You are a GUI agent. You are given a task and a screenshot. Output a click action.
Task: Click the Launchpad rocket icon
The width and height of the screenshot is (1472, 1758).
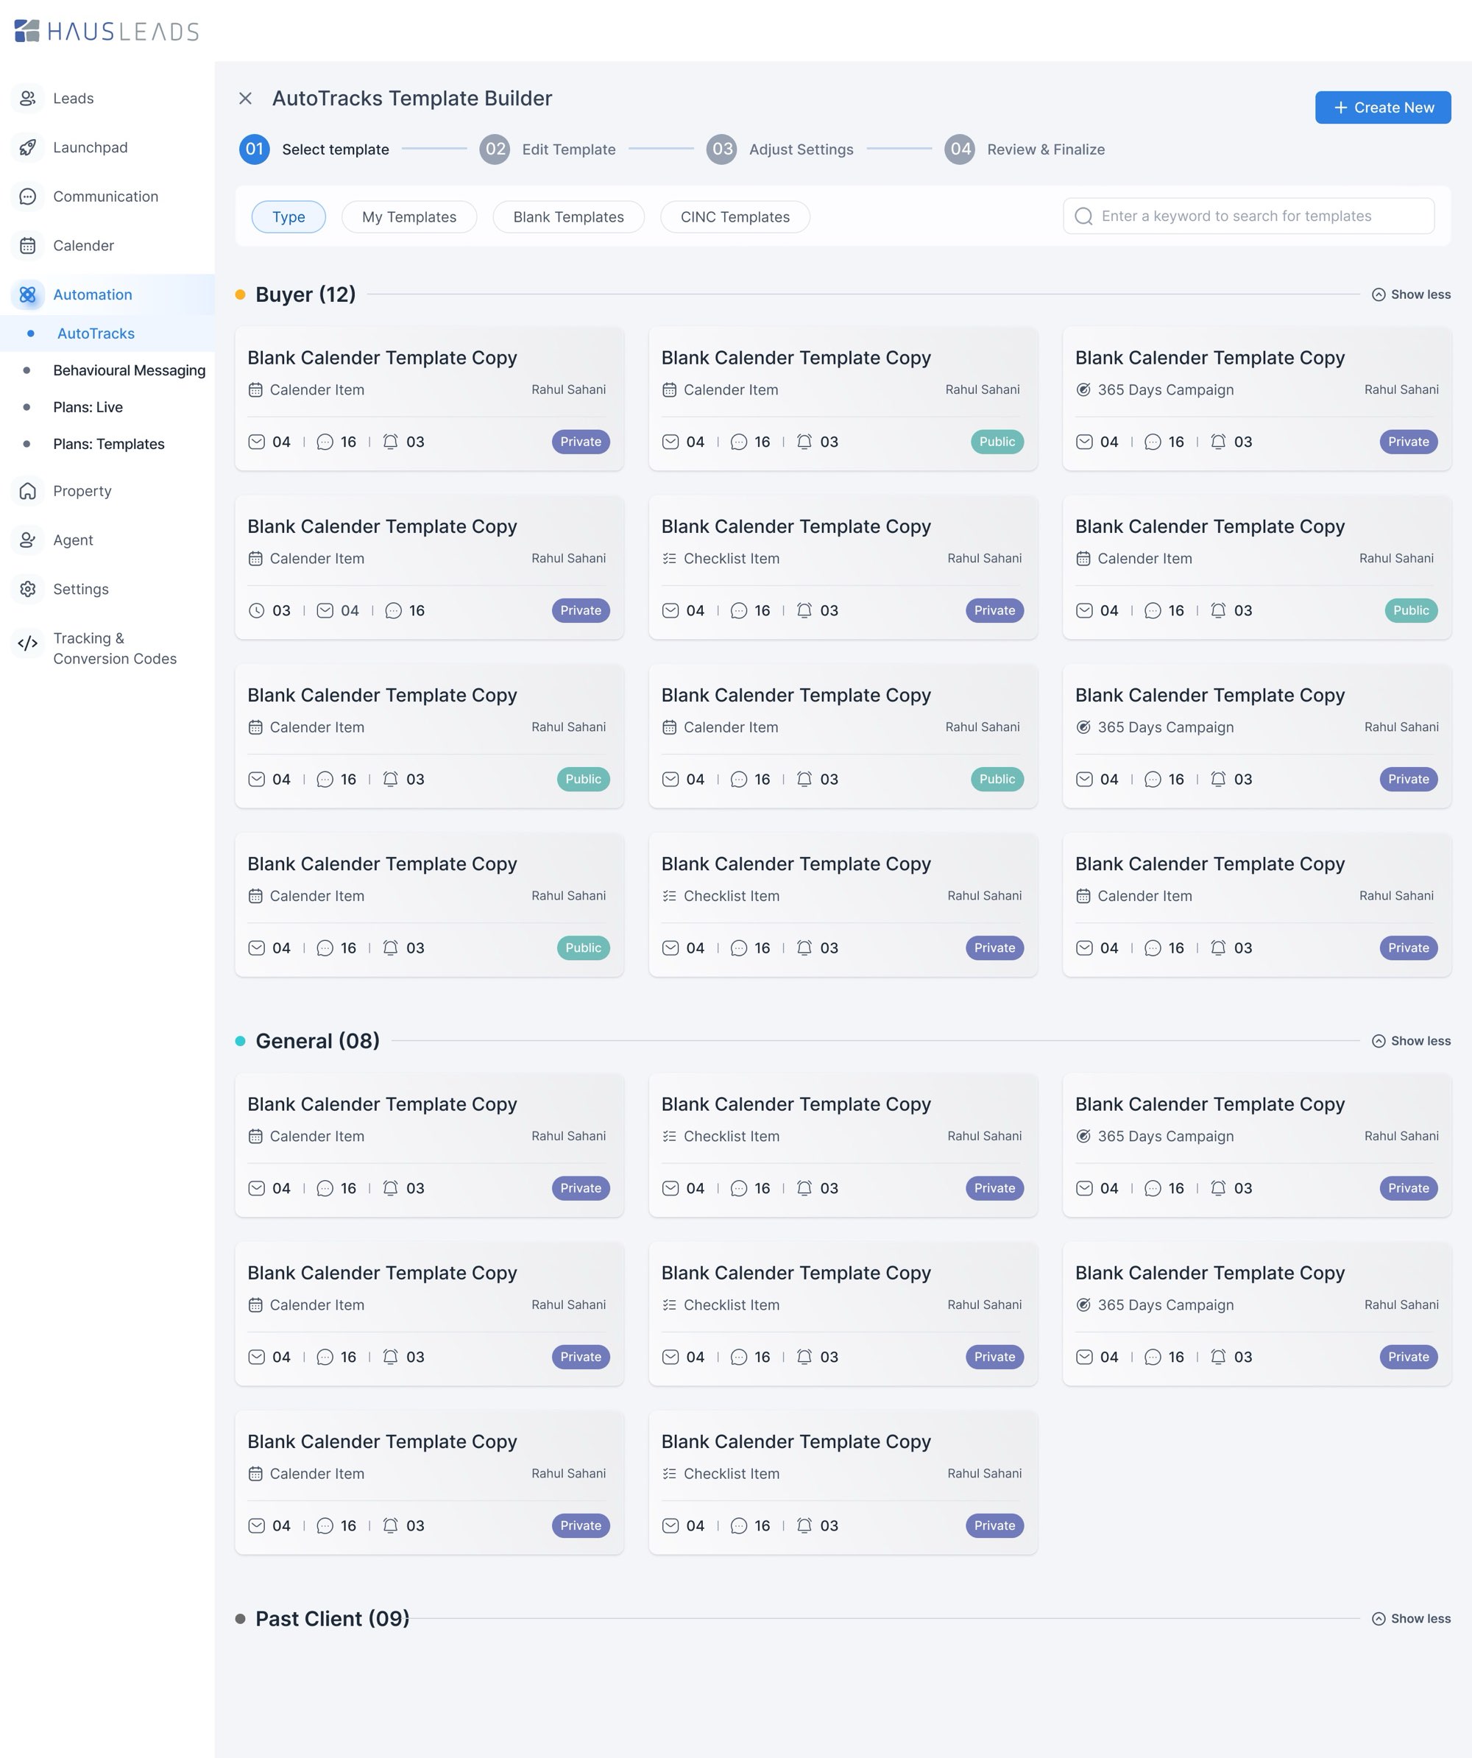pos(28,147)
